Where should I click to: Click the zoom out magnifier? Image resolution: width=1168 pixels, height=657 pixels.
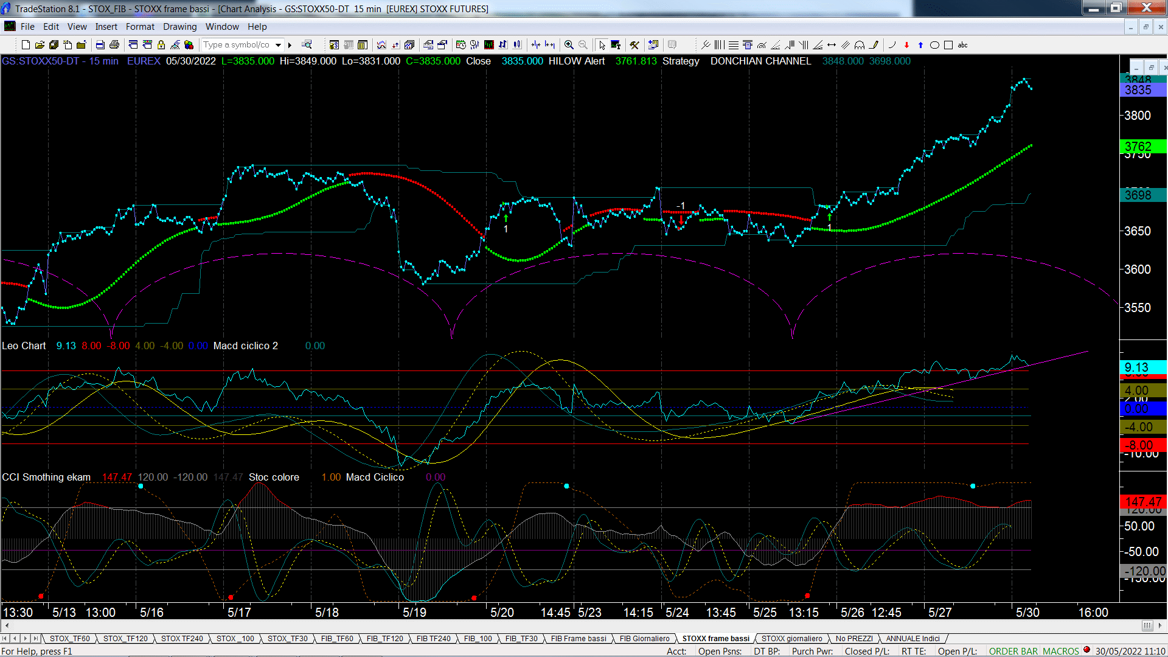pos(583,44)
